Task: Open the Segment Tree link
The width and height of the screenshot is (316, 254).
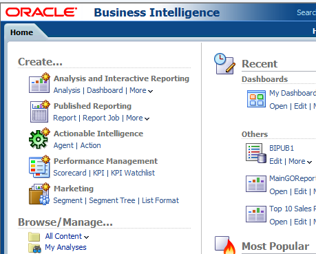Action: (112, 200)
